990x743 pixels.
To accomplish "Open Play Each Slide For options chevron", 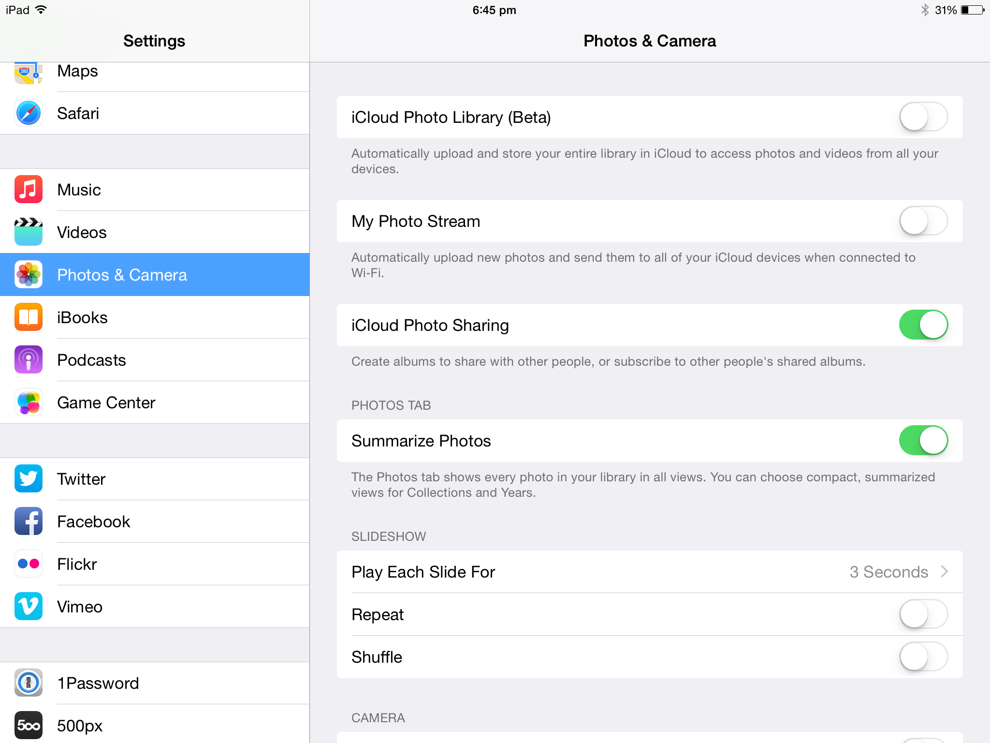I will [x=945, y=572].
